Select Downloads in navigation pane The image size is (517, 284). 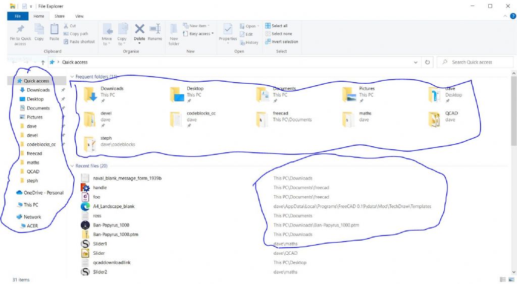point(38,90)
